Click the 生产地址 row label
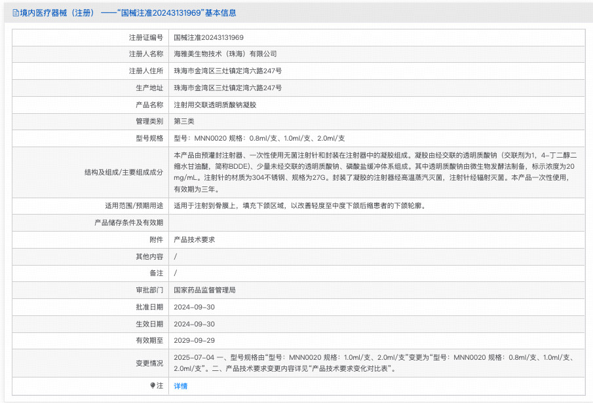The image size is (593, 403). point(151,88)
